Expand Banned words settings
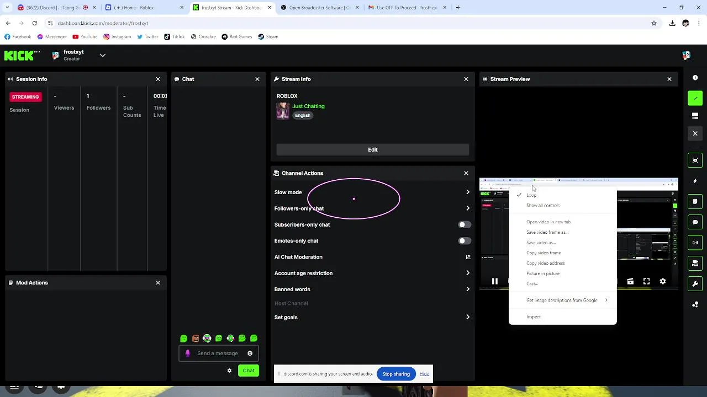The image size is (707, 397). 468,289
